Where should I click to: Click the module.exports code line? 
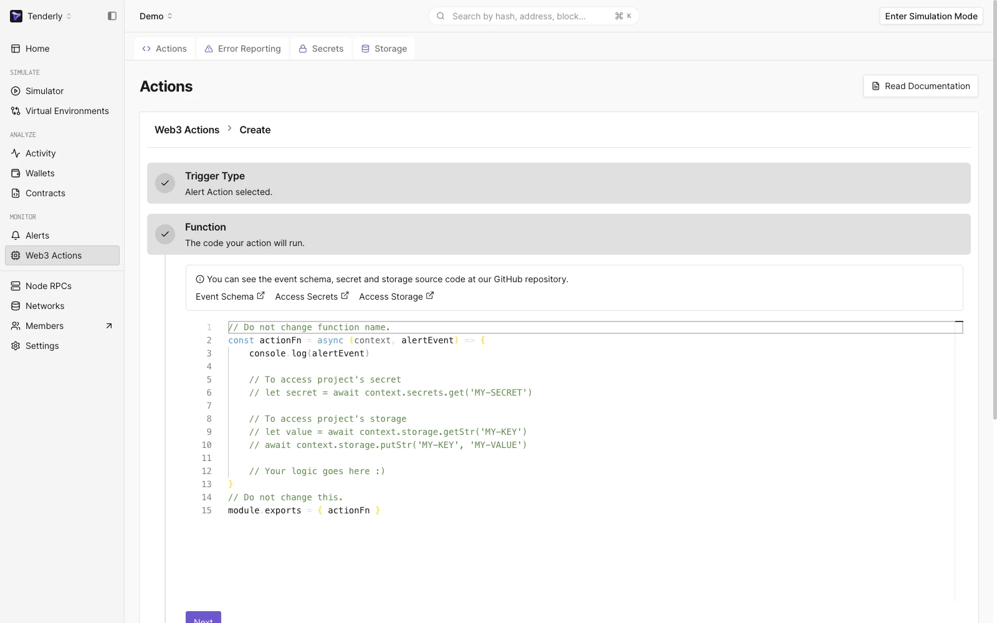click(x=304, y=510)
